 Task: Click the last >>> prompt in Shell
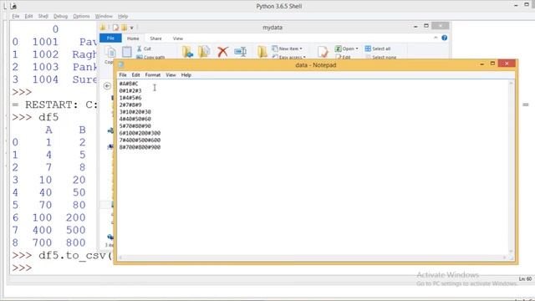pos(22,268)
